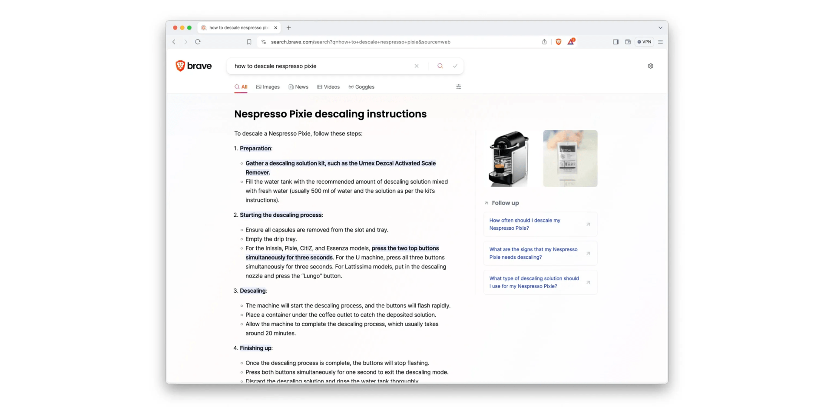Clear the search query with the X

tap(416, 66)
